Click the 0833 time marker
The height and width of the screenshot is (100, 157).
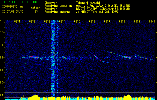coord(47,21)
